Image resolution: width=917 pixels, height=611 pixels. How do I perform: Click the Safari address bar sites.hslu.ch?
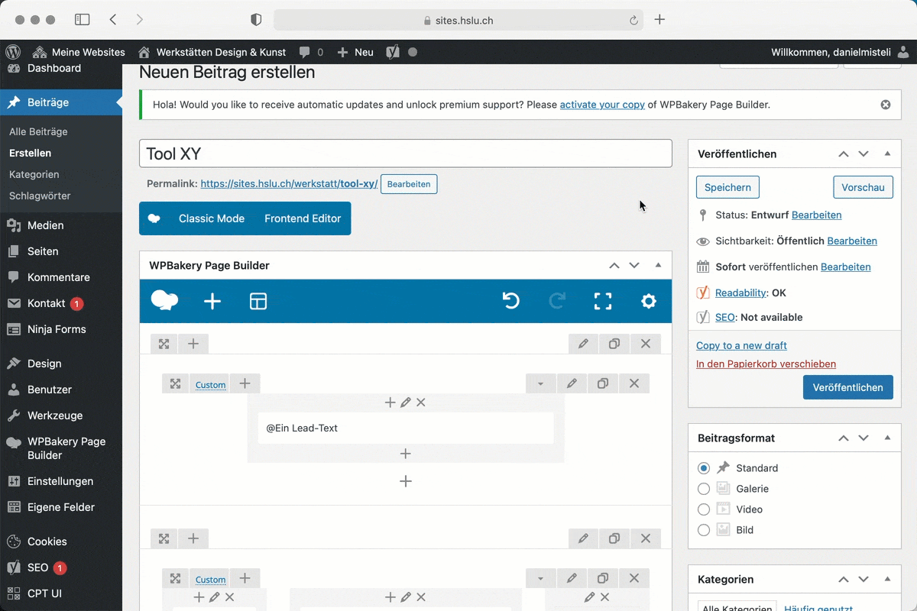pos(458,21)
